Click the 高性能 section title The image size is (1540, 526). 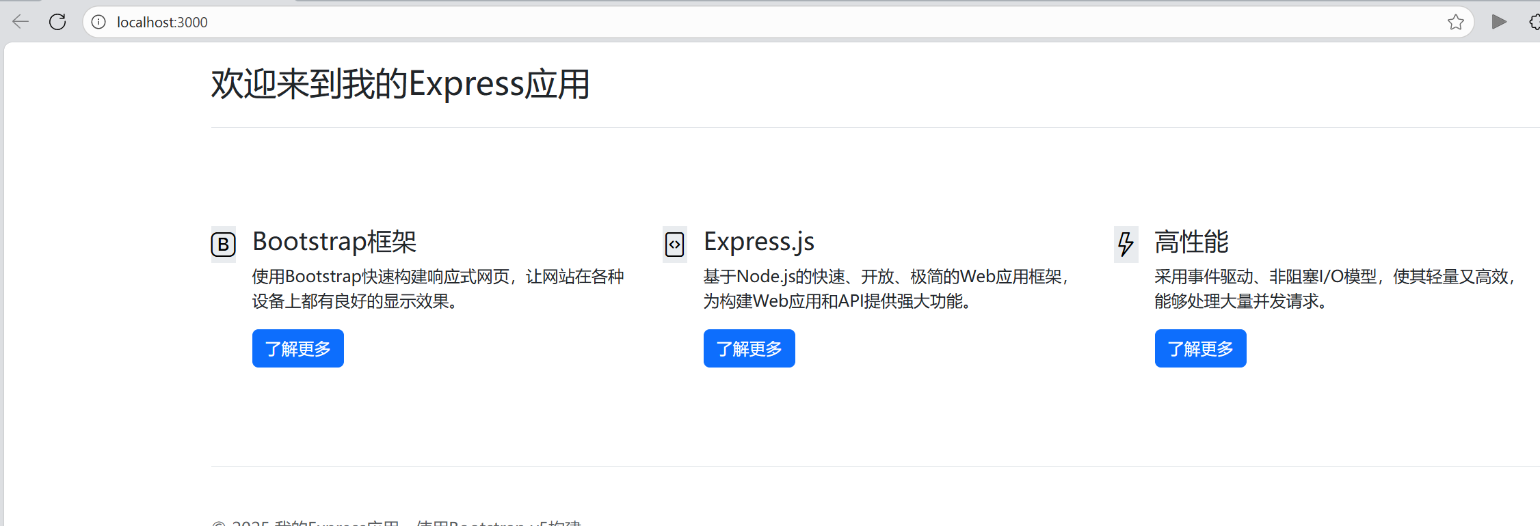[x=1191, y=242]
